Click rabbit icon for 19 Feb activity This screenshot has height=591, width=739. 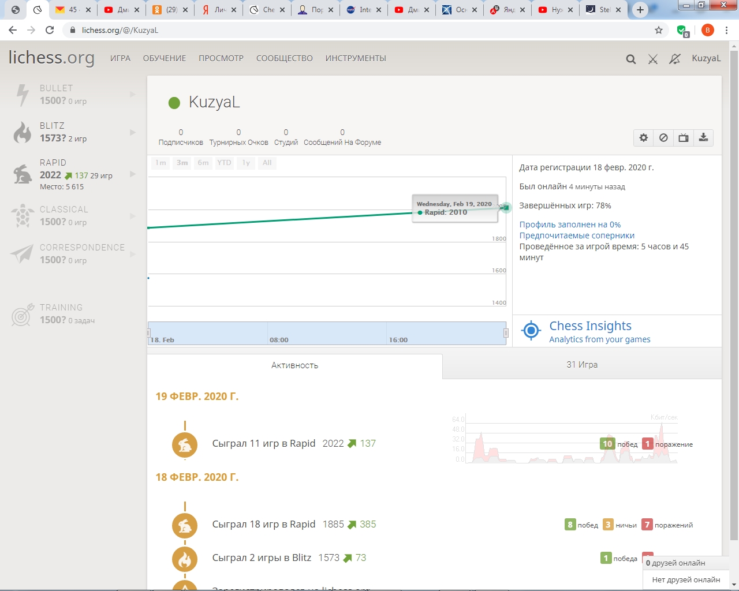pyautogui.click(x=185, y=445)
